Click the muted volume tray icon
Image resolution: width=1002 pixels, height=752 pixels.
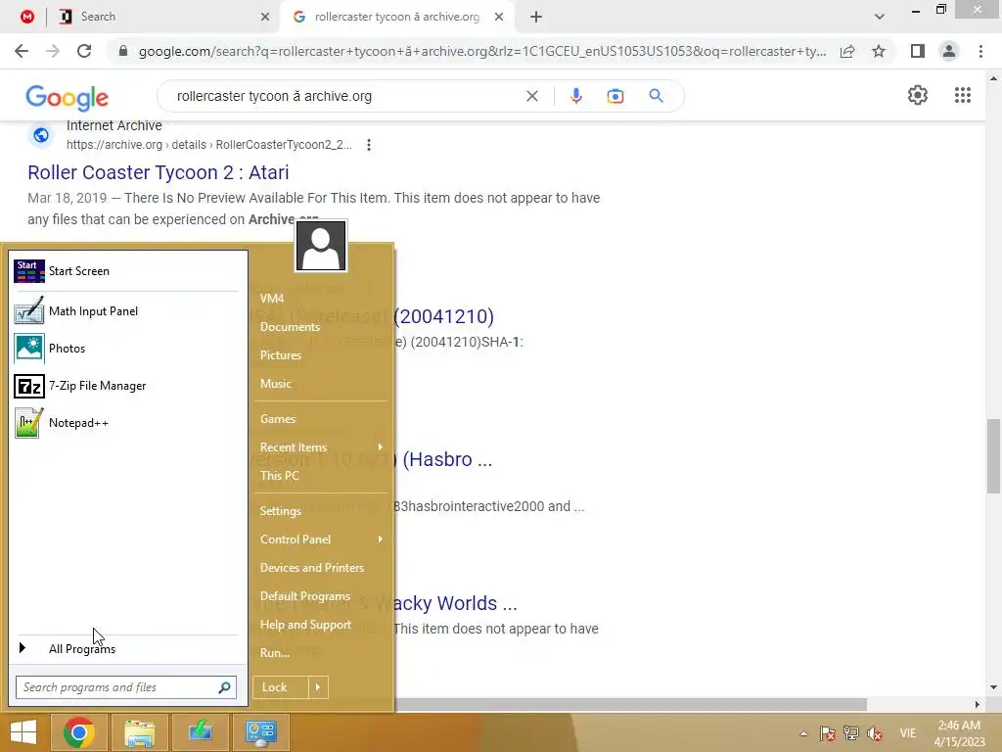point(875,733)
